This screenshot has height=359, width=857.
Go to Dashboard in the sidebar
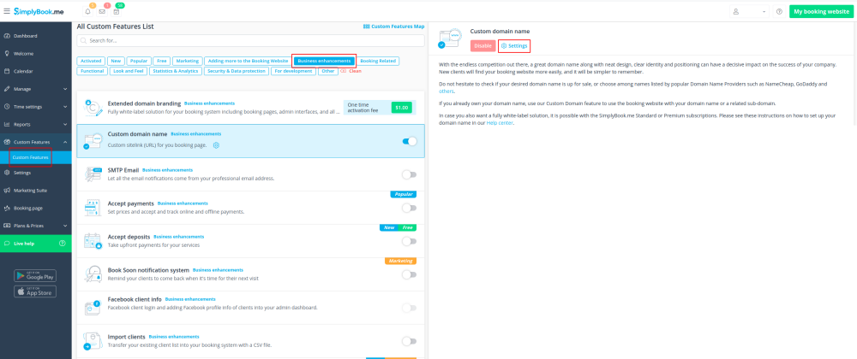(26, 36)
